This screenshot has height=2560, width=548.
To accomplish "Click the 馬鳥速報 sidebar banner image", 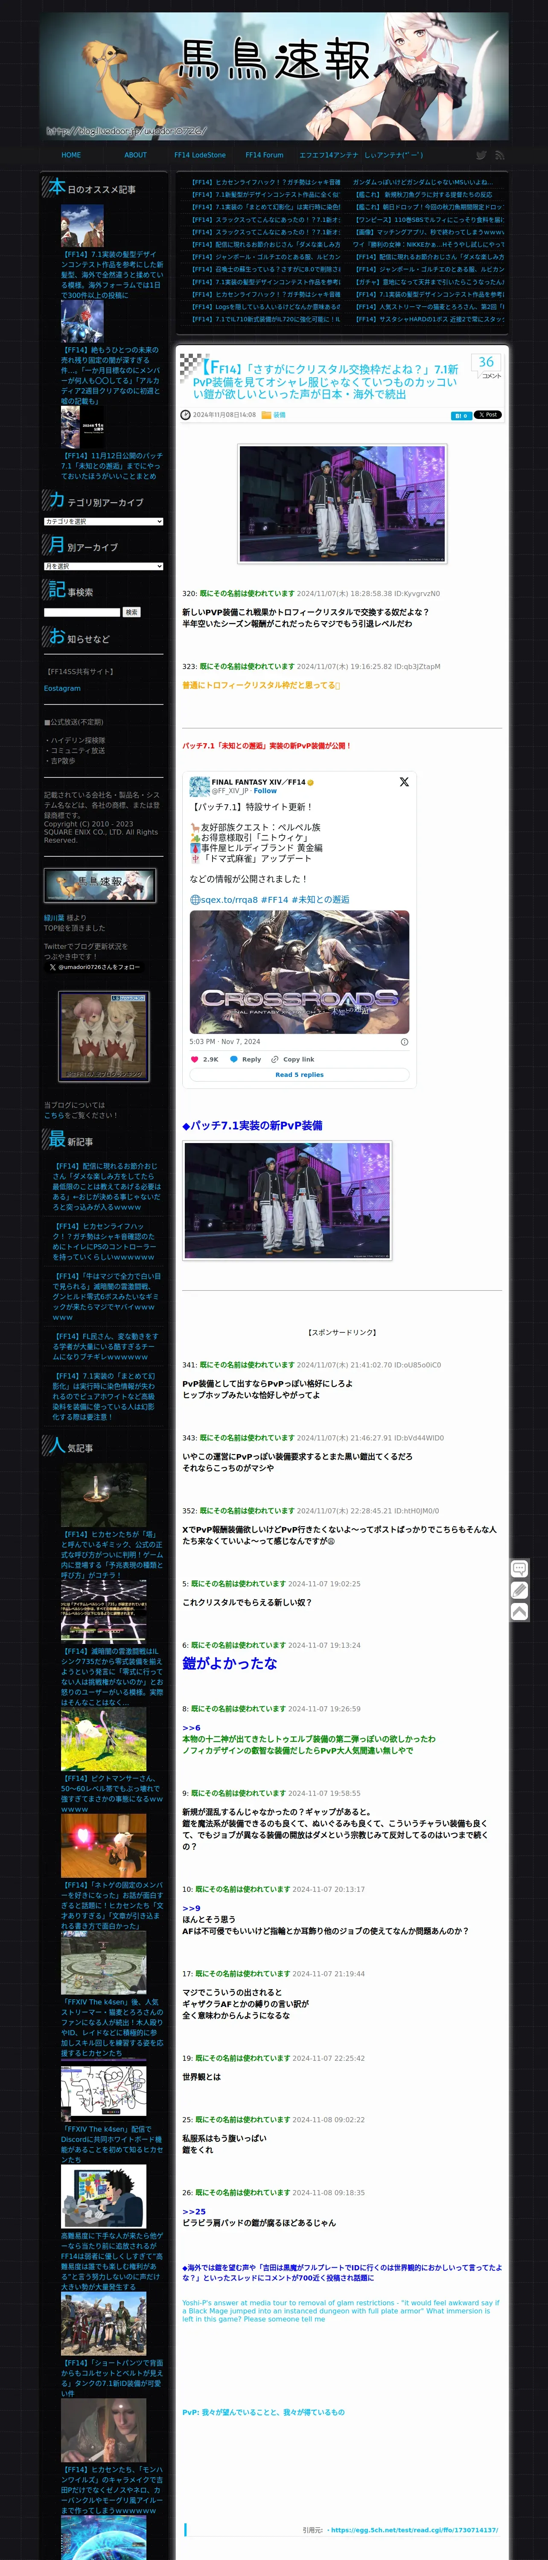I will tap(99, 885).
